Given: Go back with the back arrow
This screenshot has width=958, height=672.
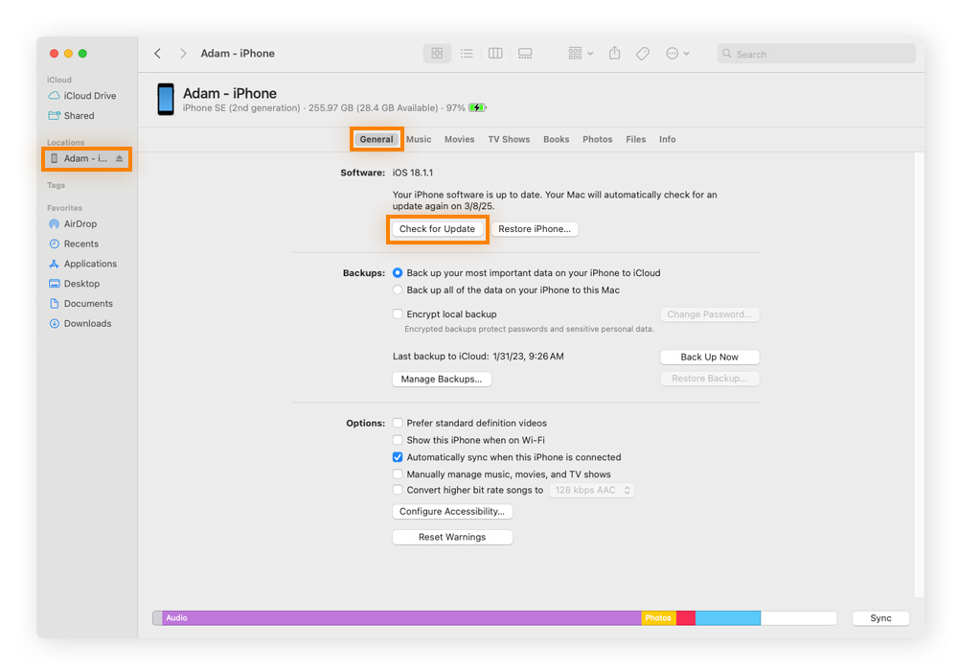Looking at the screenshot, I should coord(158,54).
